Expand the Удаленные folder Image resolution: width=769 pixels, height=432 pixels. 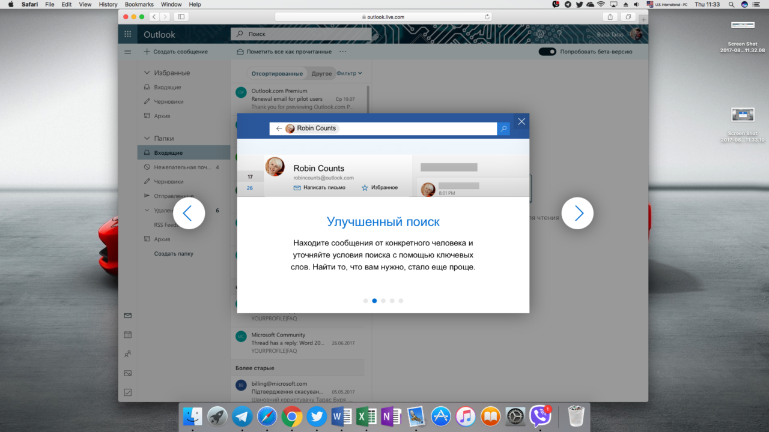coord(147,211)
